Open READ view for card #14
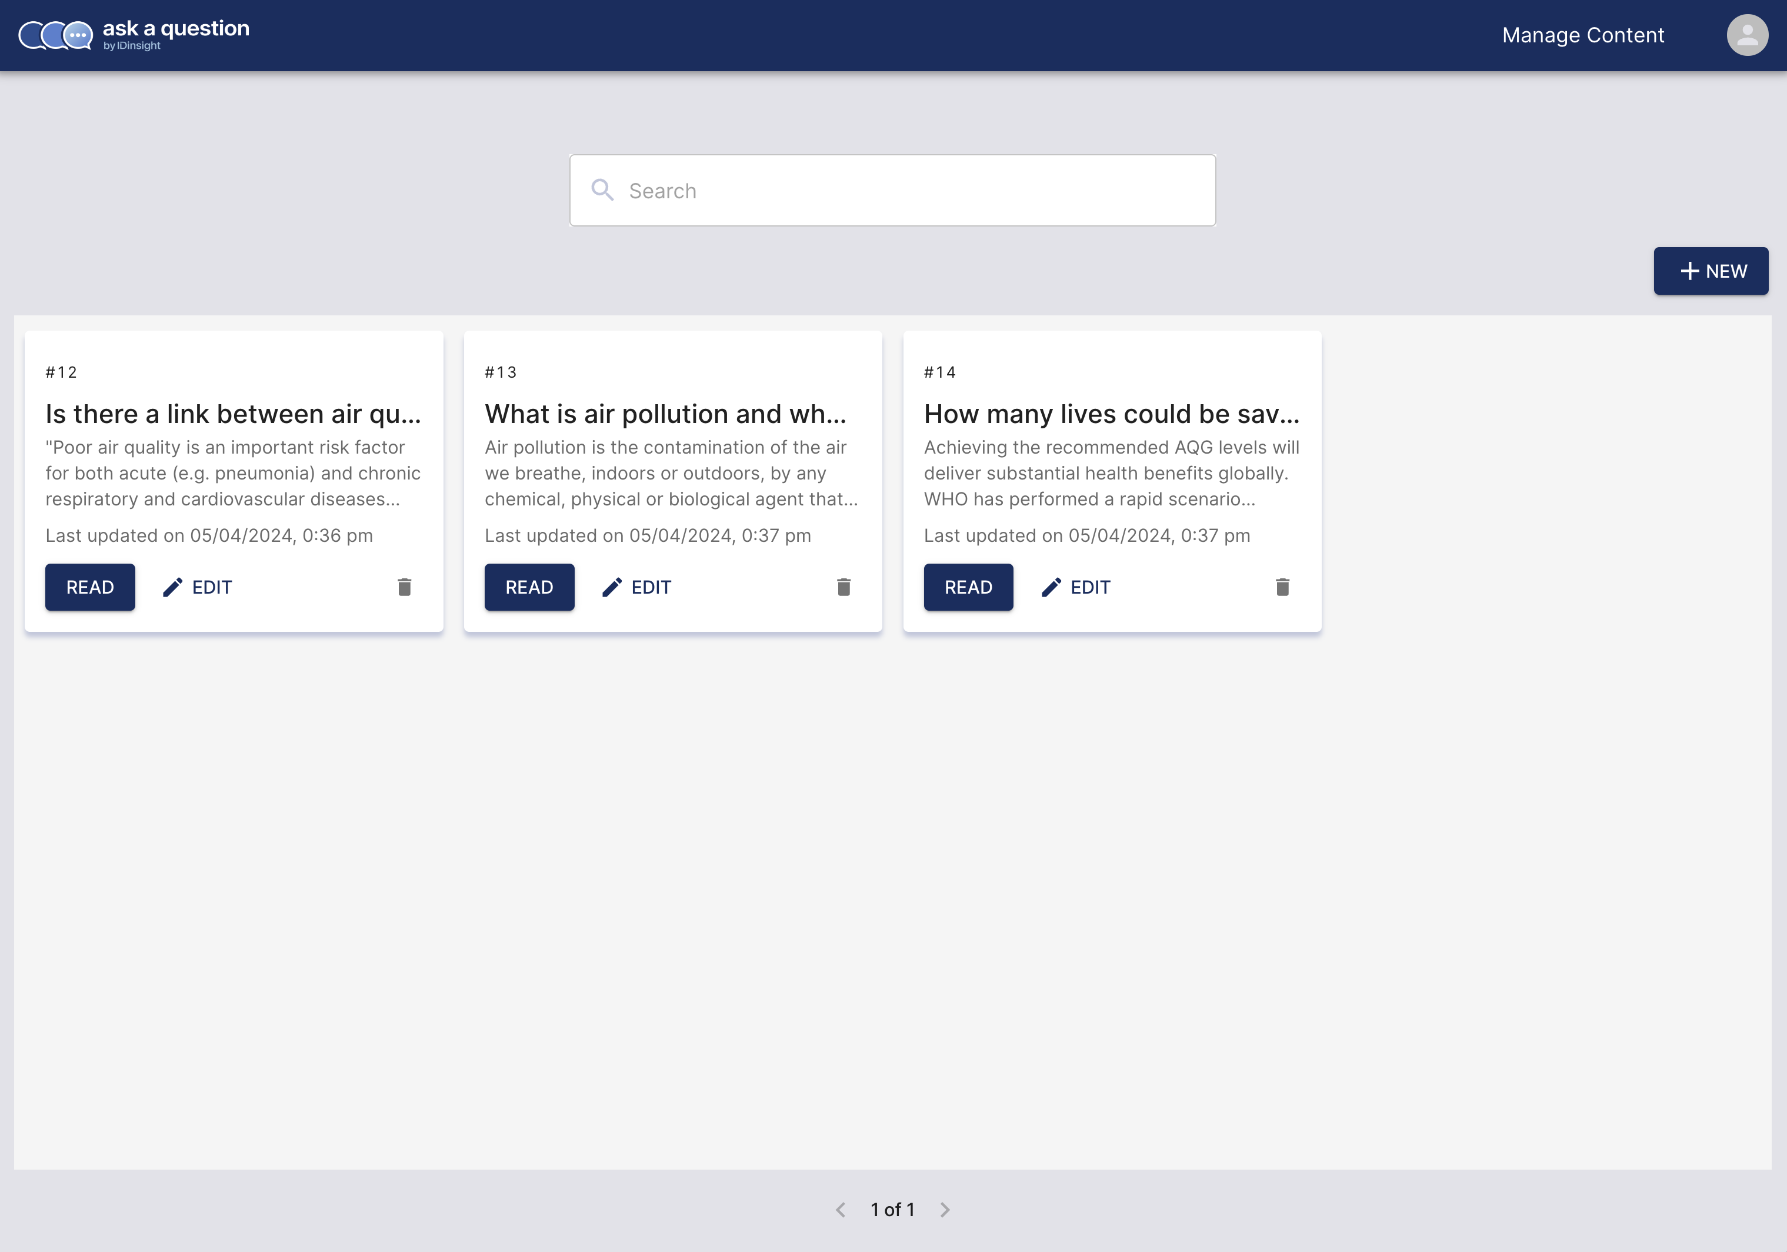The image size is (1787, 1252). point(968,587)
